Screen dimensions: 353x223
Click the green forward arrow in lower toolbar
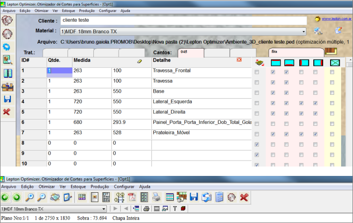pos(16,197)
